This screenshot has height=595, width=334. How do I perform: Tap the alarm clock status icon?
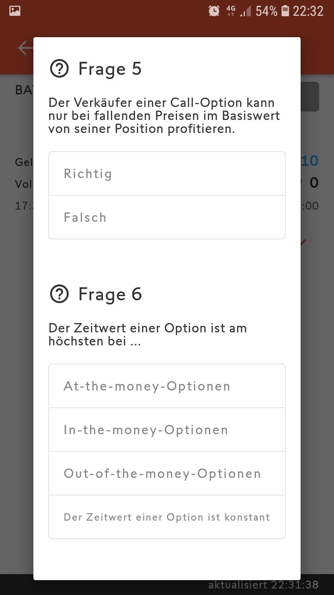[x=214, y=11]
